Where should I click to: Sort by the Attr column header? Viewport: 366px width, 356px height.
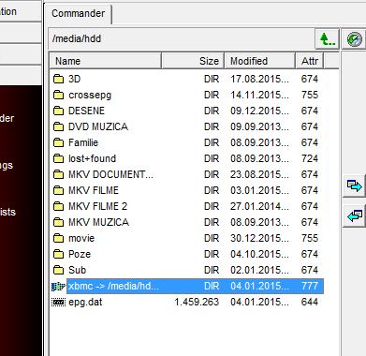pyautogui.click(x=310, y=61)
